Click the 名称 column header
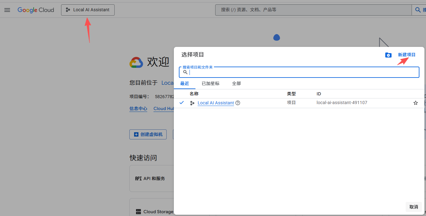 click(194, 94)
